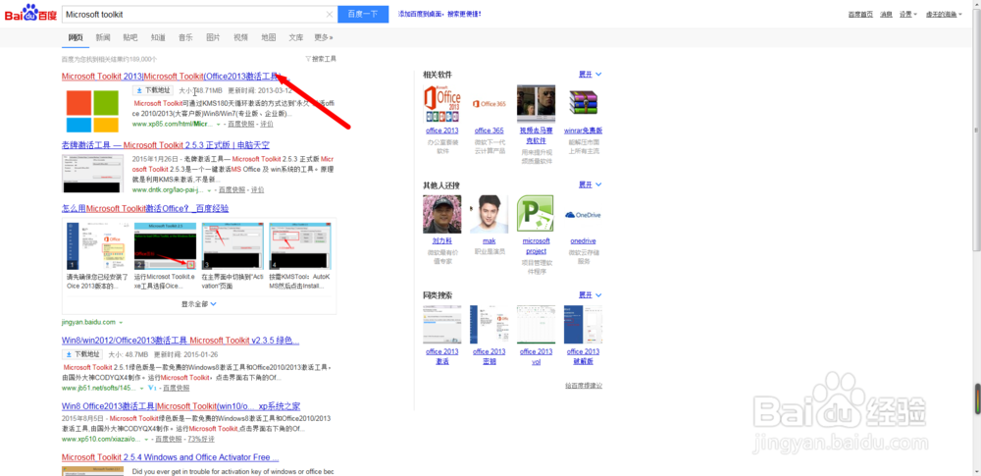Click the thumbnail of the 老牌激活工具 result
The image size is (981, 476).
coord(92,174)
